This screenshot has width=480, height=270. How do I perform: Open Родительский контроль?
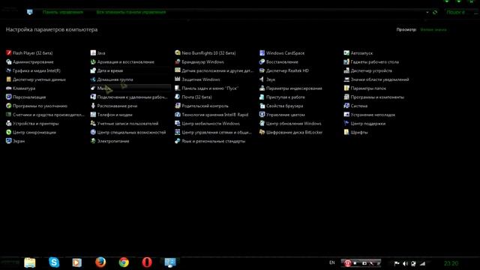pos(205,106)
